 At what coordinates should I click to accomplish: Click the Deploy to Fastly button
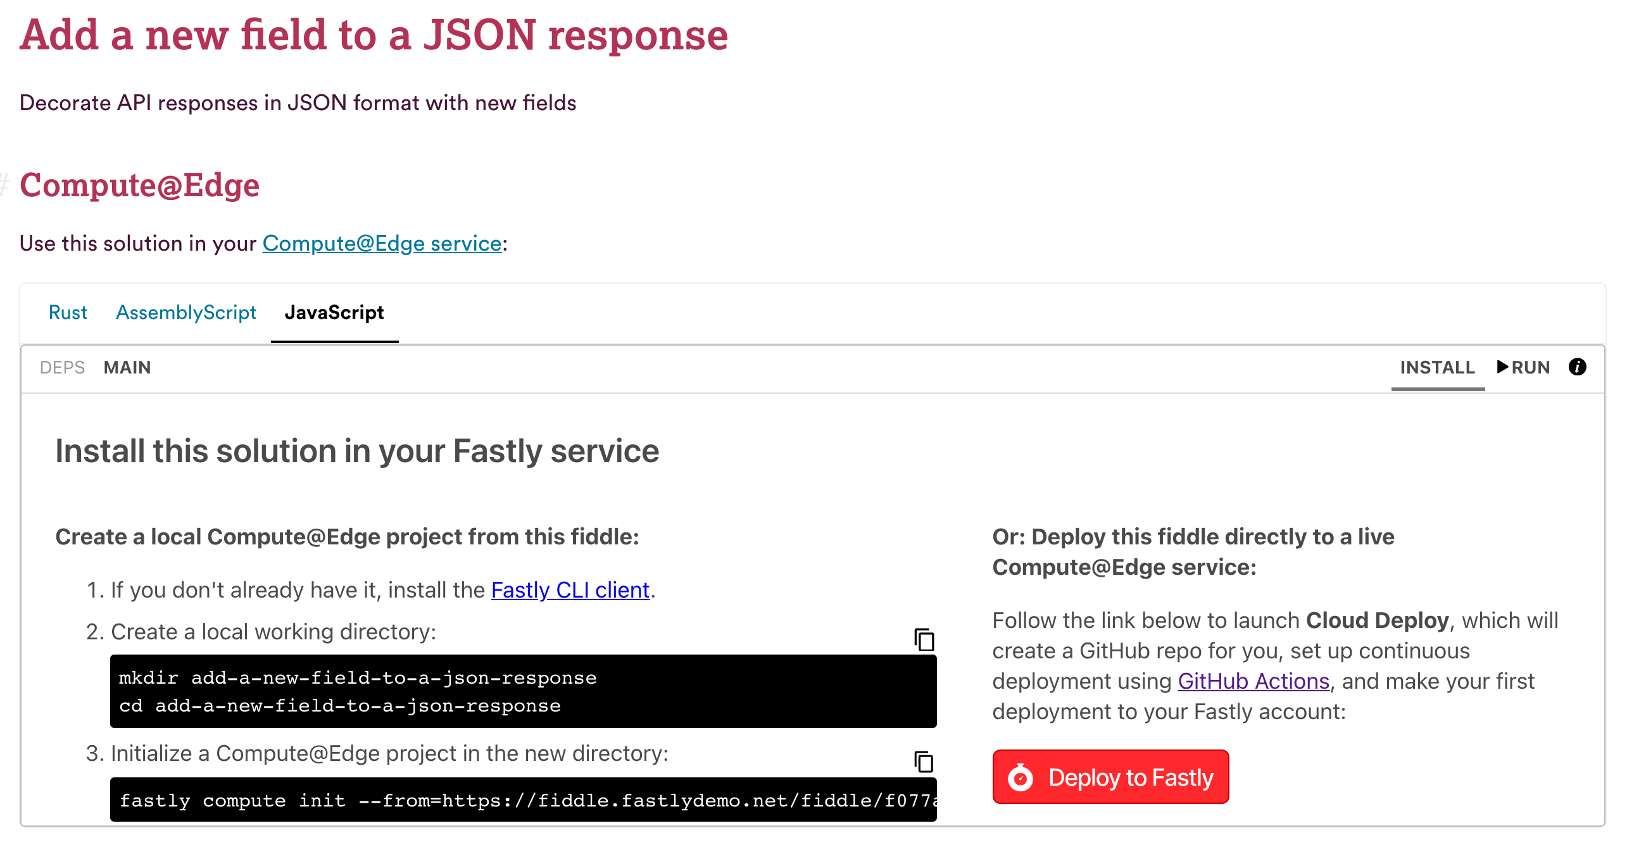tap(1110, 777)
